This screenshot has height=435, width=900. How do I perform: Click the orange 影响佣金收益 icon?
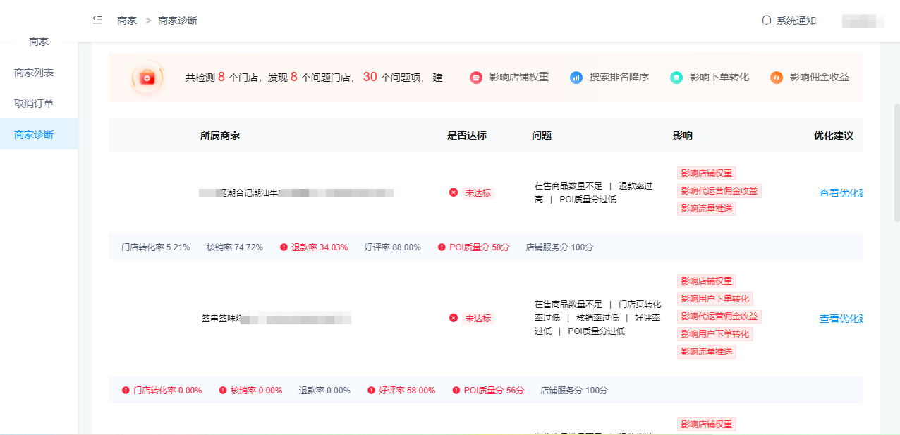click(776, 78)
